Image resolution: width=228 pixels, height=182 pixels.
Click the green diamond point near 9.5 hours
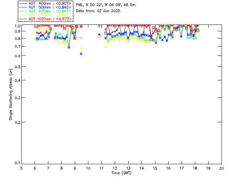81,38
